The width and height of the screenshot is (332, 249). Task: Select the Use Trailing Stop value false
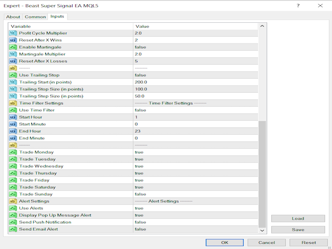click(x=141, y=75)
